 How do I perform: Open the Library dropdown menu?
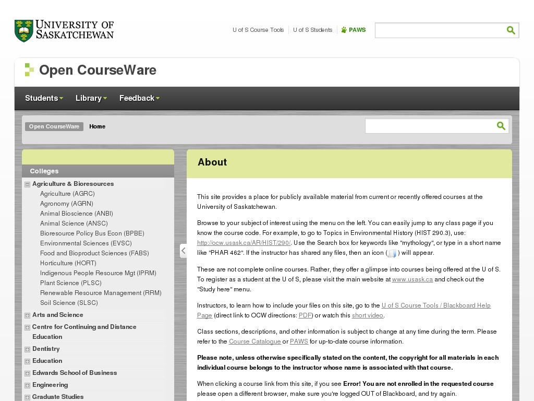pos(91,98)
